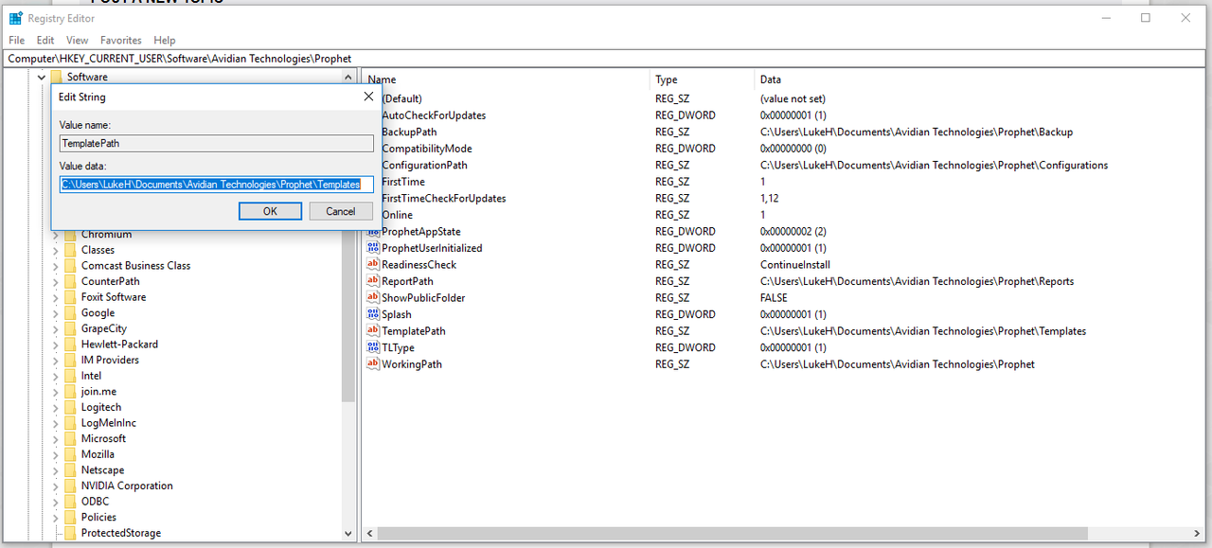
Task: Select the ODBC tree key
Action: coord(95,502)
